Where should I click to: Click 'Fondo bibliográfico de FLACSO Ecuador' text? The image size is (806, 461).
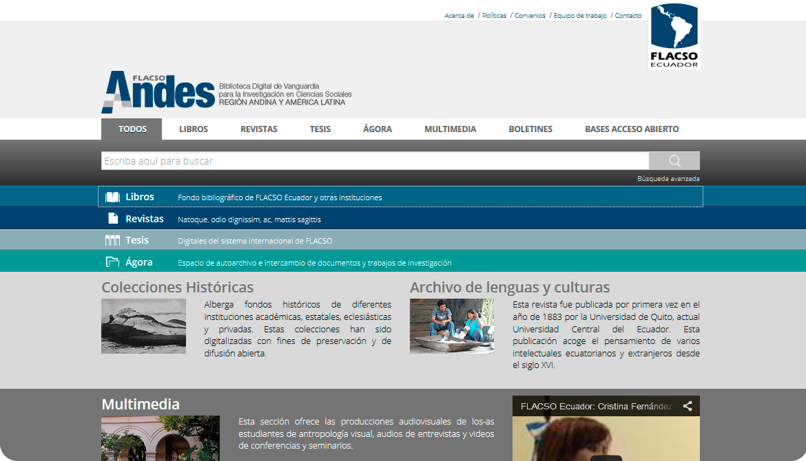click(x=280, y=197)
